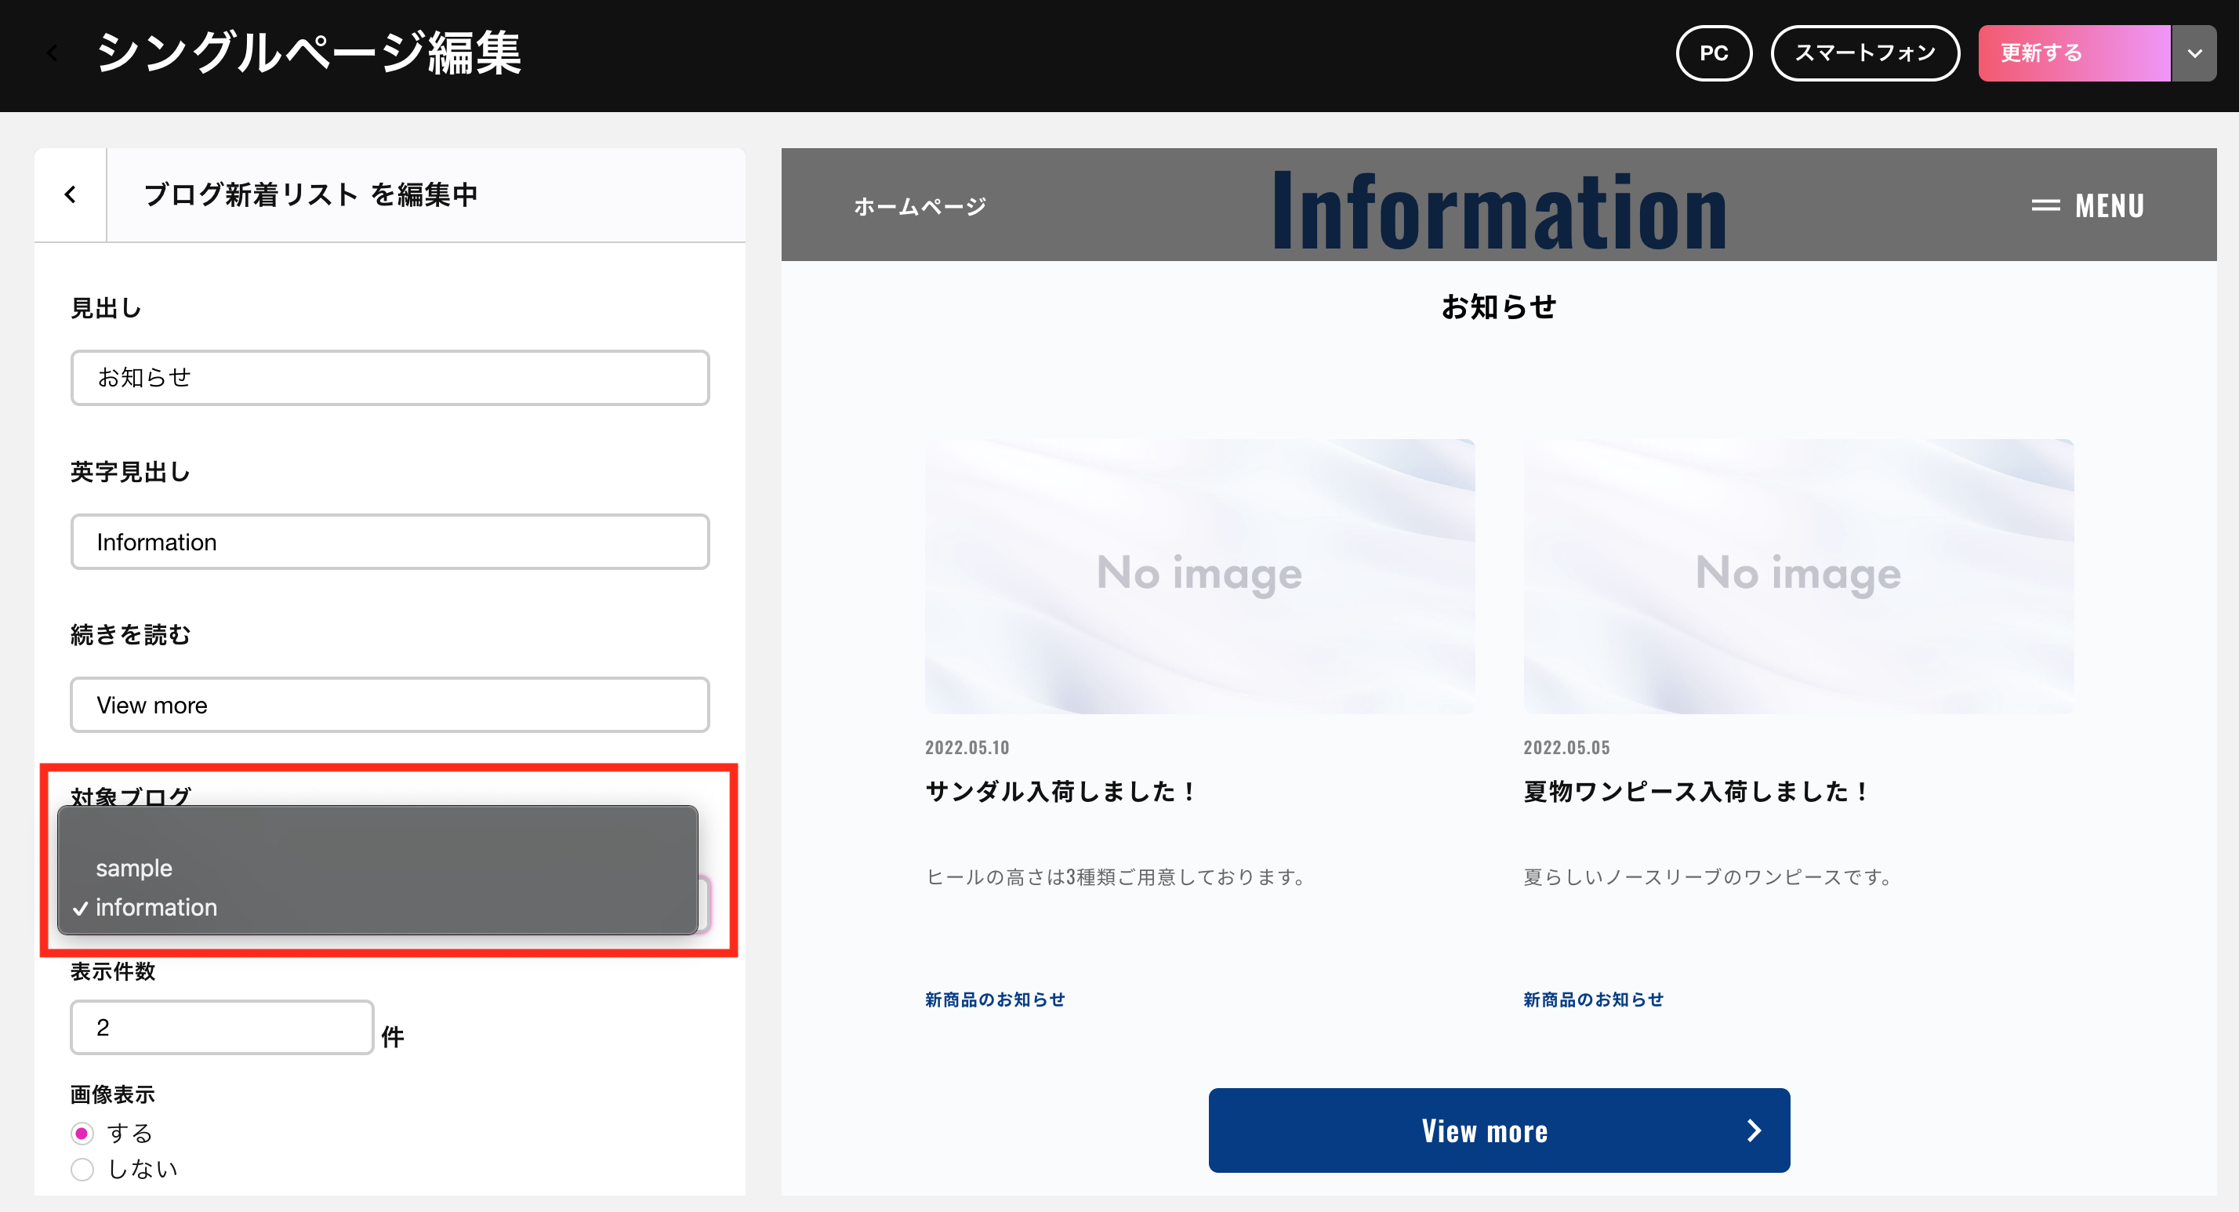Image resolution: width=2239 pixels, height=1212 pixels.
Task: Click the ブログ新着リスト を編集中 panel title
Action: [x=310, y=194]
